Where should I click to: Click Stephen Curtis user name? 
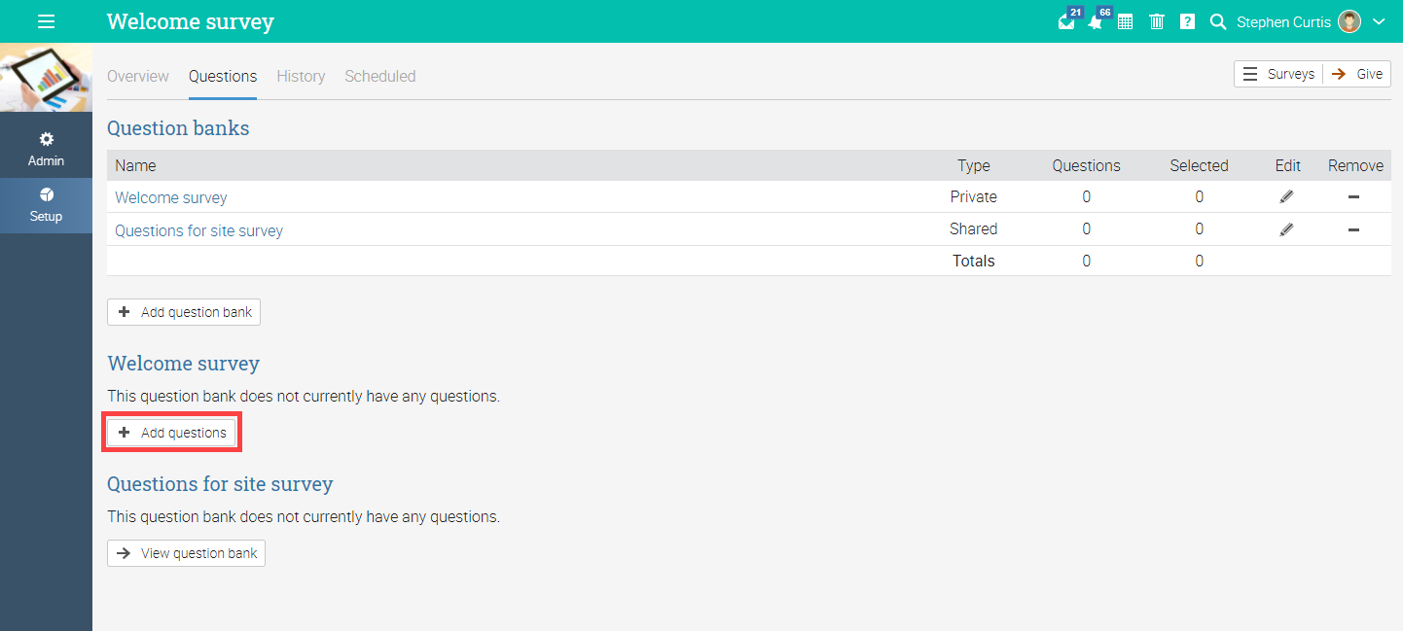pos(1283,21)
